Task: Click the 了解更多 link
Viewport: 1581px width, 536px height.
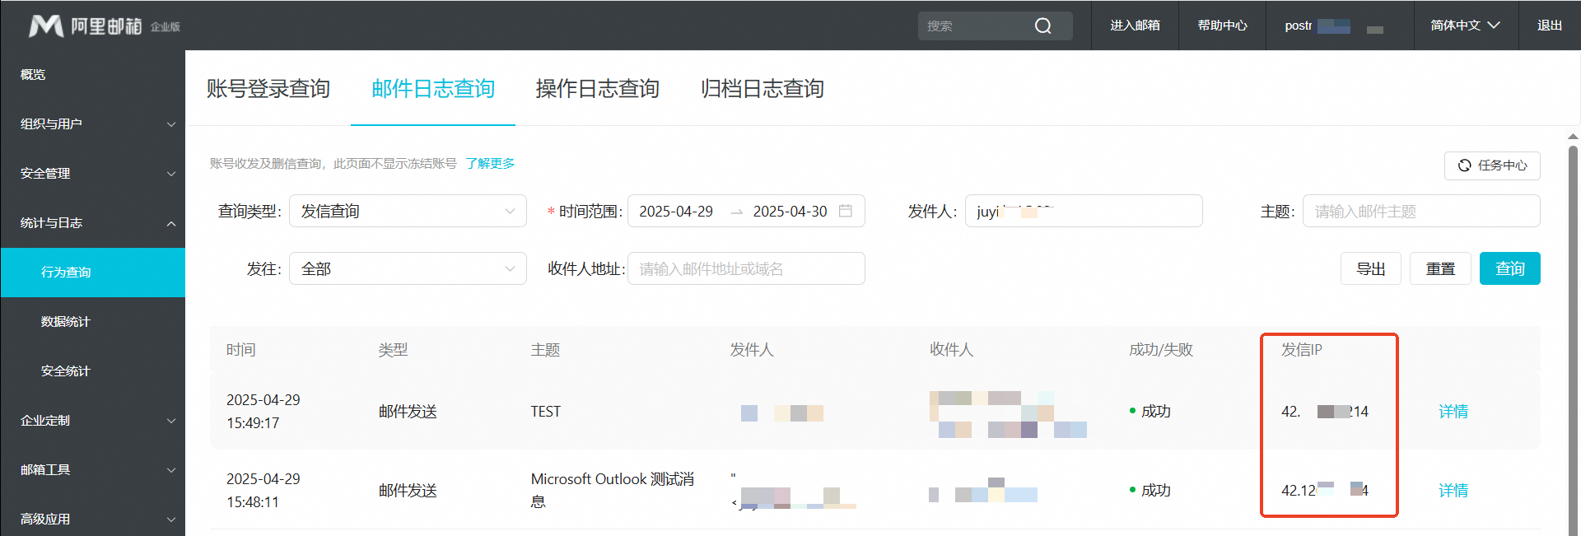Action: tap(490, 164)
